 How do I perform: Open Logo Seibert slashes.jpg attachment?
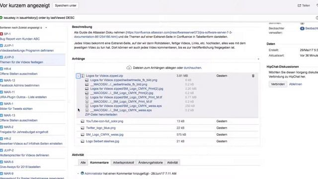(x=103, y=141)
